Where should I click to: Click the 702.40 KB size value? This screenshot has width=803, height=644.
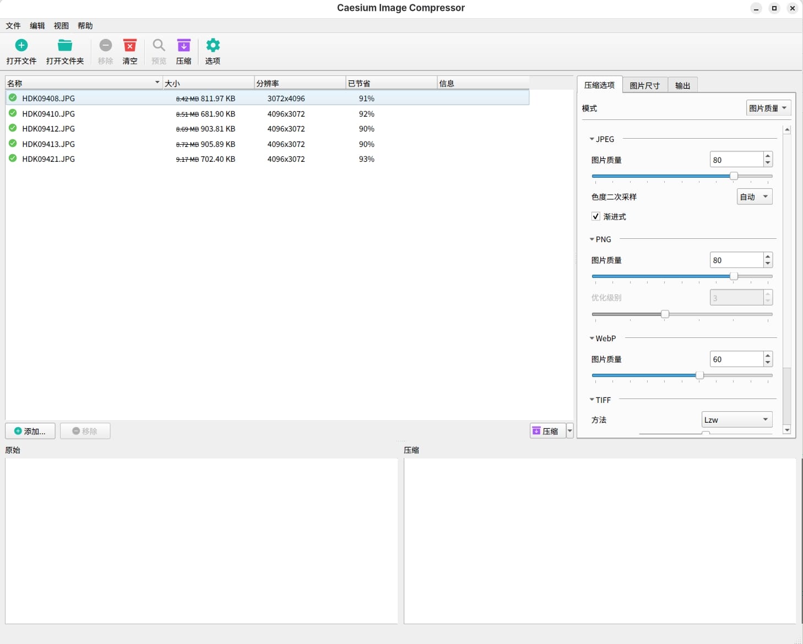(218, 159)
